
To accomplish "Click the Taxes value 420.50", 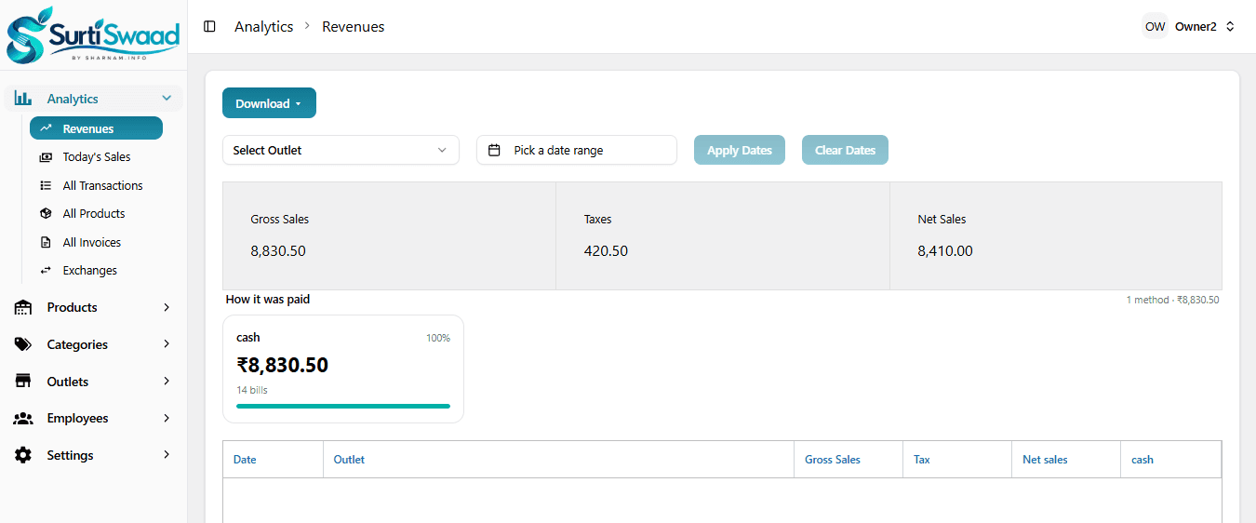I will (x=606, y=251).
